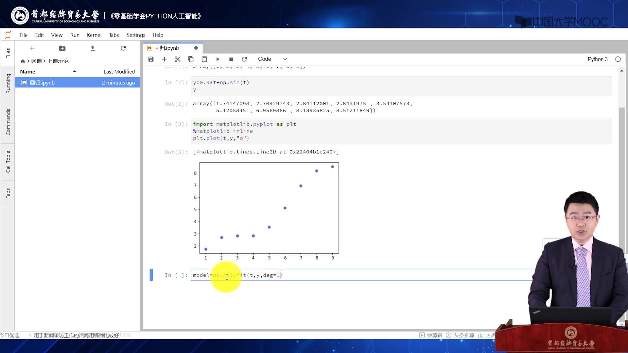Copy the selected cell

click(x=191, y=59)
